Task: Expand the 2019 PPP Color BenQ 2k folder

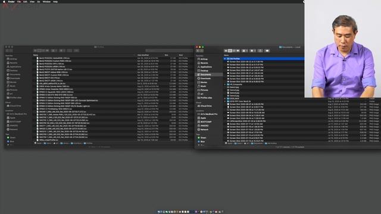Action: click(x=225, y=102)
